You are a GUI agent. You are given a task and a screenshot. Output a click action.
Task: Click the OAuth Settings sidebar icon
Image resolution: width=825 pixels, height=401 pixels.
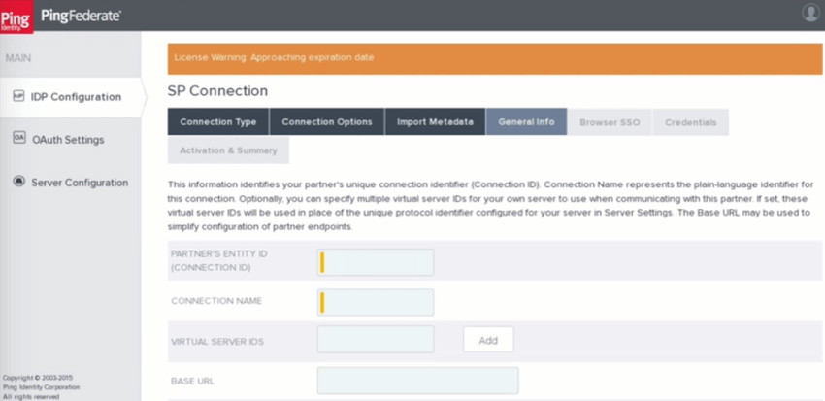point(18,139)
